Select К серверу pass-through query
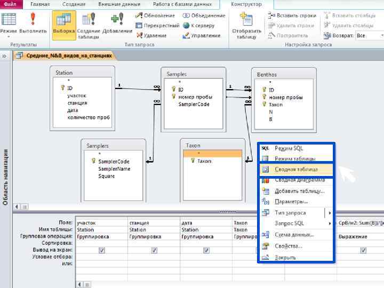384x288 pixels. tap(198, 26)
